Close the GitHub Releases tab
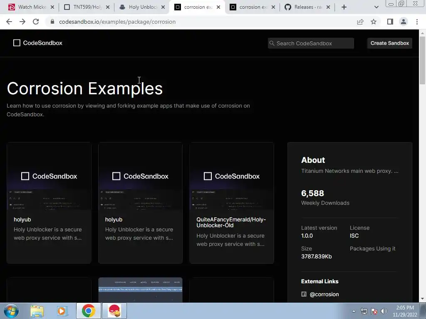The width and height of the screenshot is (426, 319). click(x=328, y=7)
